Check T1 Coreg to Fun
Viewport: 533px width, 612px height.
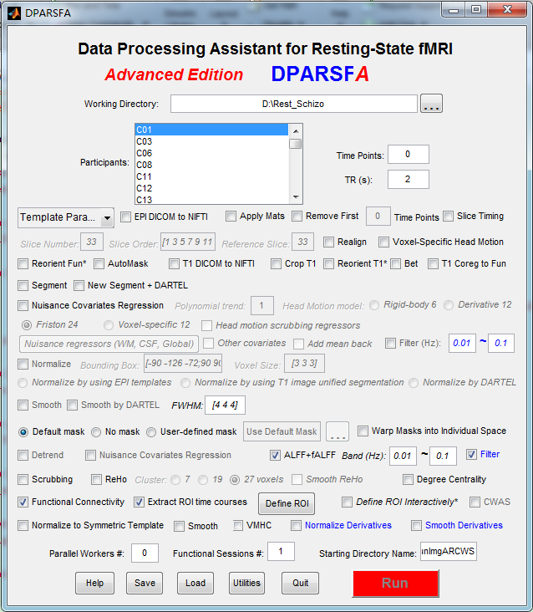point(433,264)
